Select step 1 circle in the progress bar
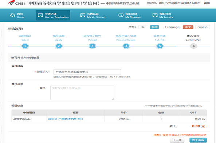Viewport: 216px width, 143px height. 25,46
